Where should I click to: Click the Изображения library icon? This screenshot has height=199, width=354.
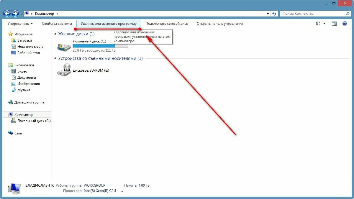tap(13, 84)
